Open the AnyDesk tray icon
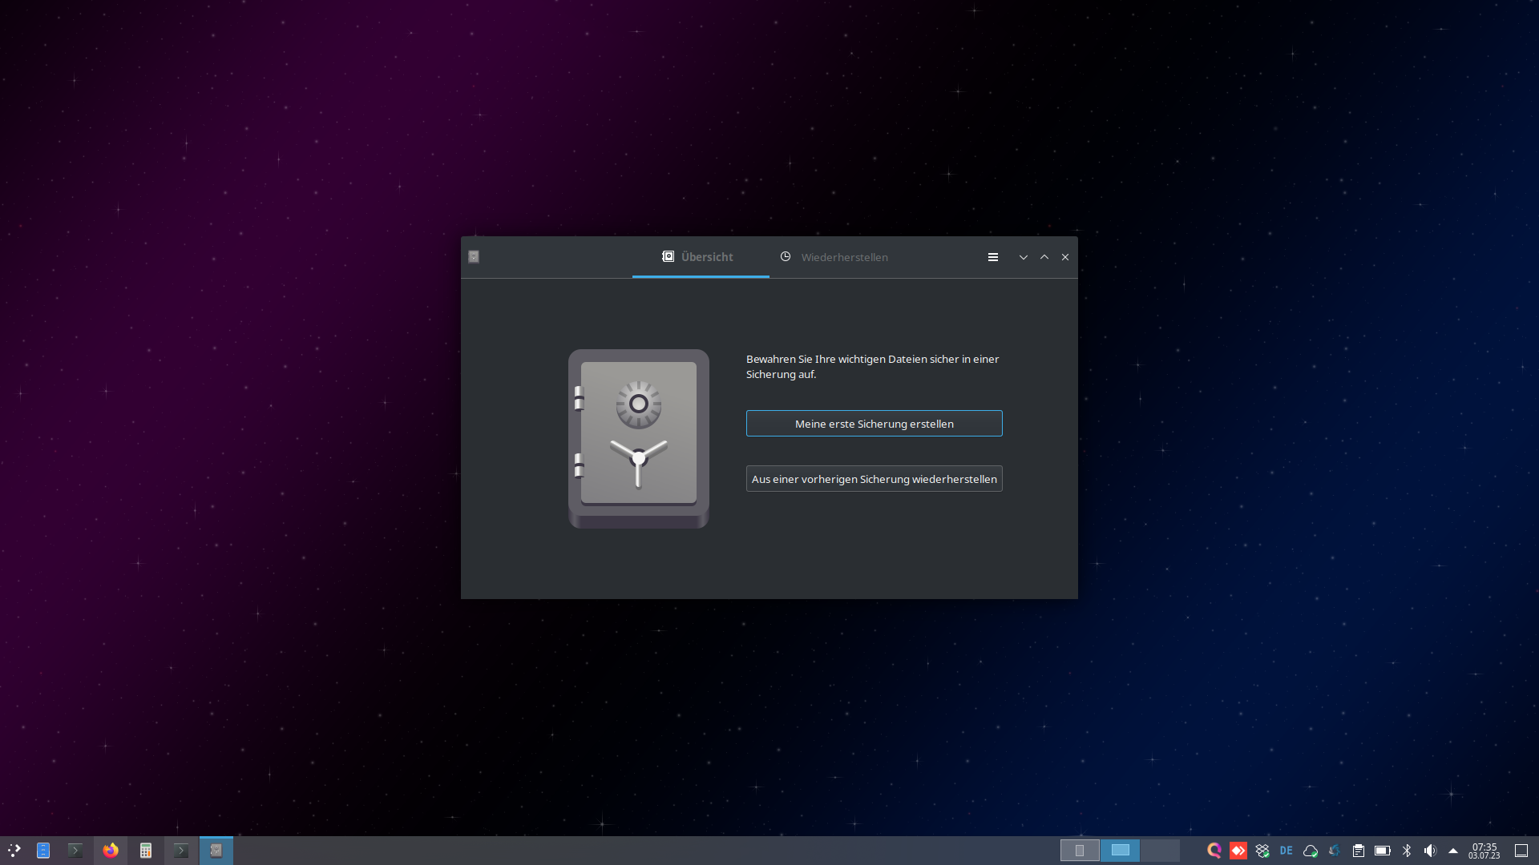The image size is (1539, 865). [1238, 851]
